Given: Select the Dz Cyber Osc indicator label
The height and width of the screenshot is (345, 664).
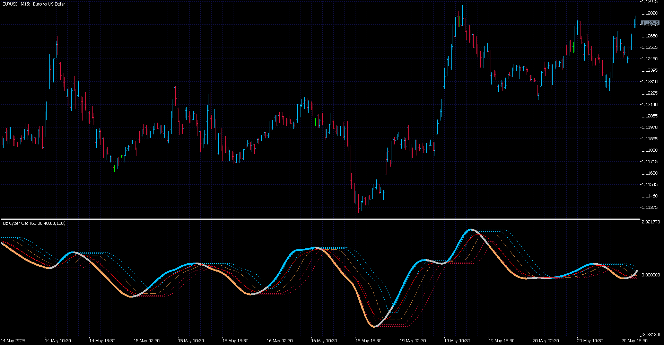Looking at the screenshot, I should click(34, 223).
